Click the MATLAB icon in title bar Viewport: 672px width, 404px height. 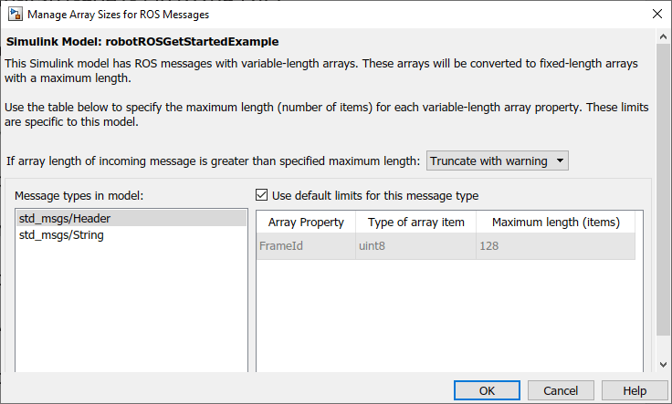pos(15,15)
